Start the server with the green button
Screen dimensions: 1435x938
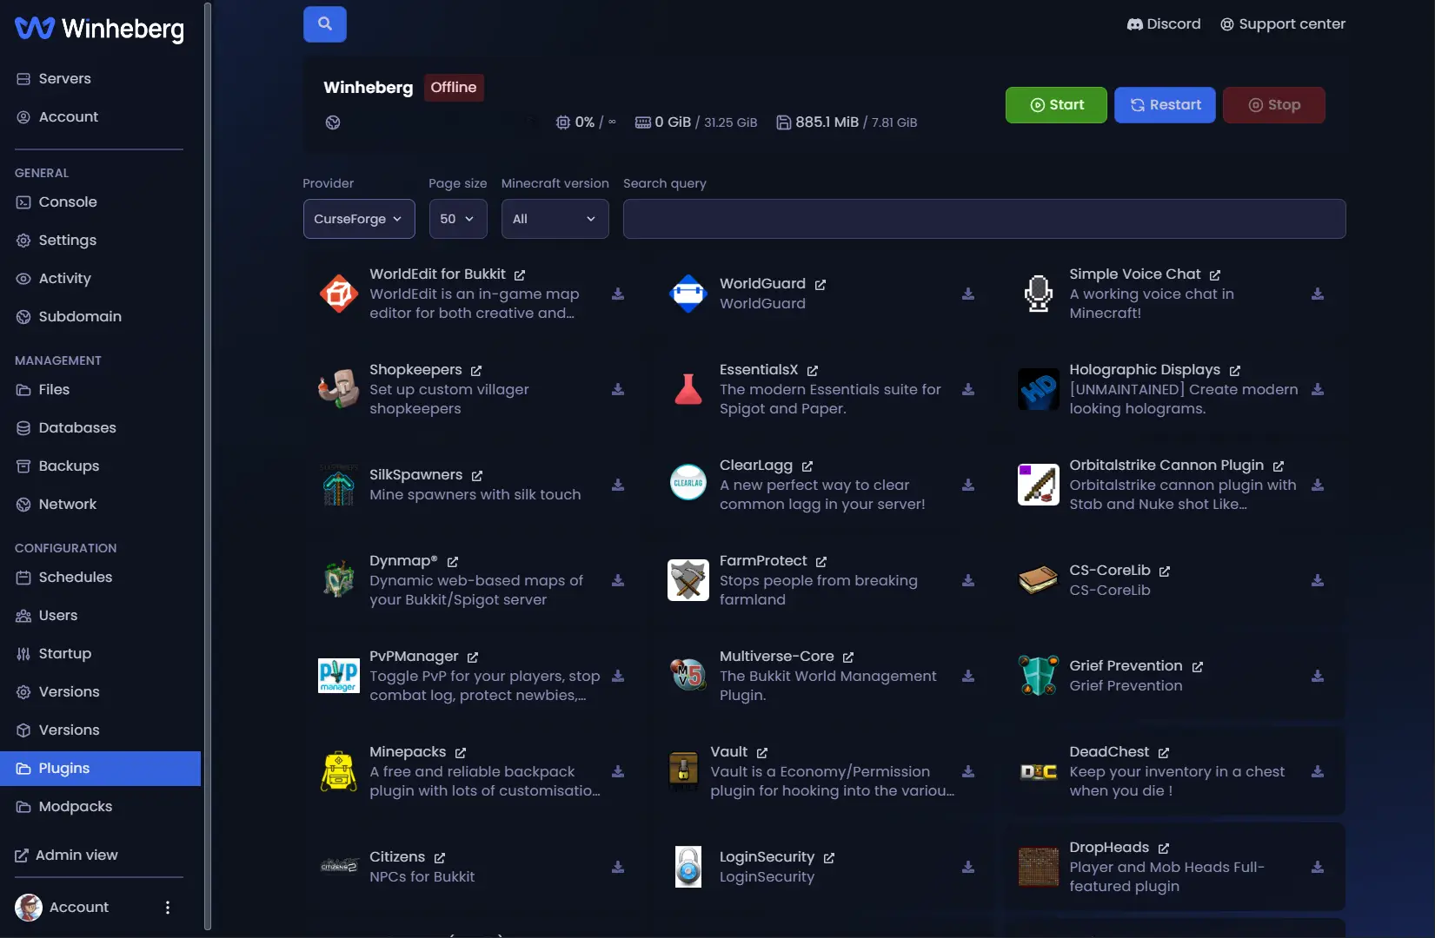click(x=1056, y=105)
